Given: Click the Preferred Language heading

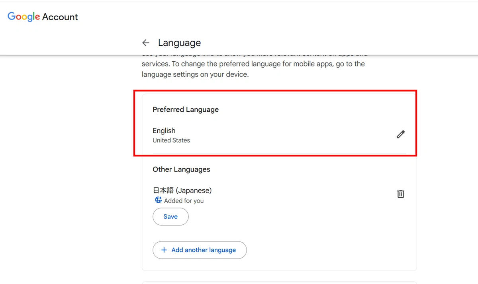Looking at the screenshot, I should click(x=186, y=110).
